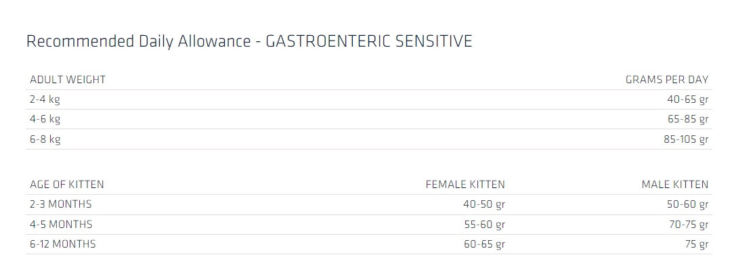
Task: Select the 65-85 gr allowance value
Action: click(687, 120)
